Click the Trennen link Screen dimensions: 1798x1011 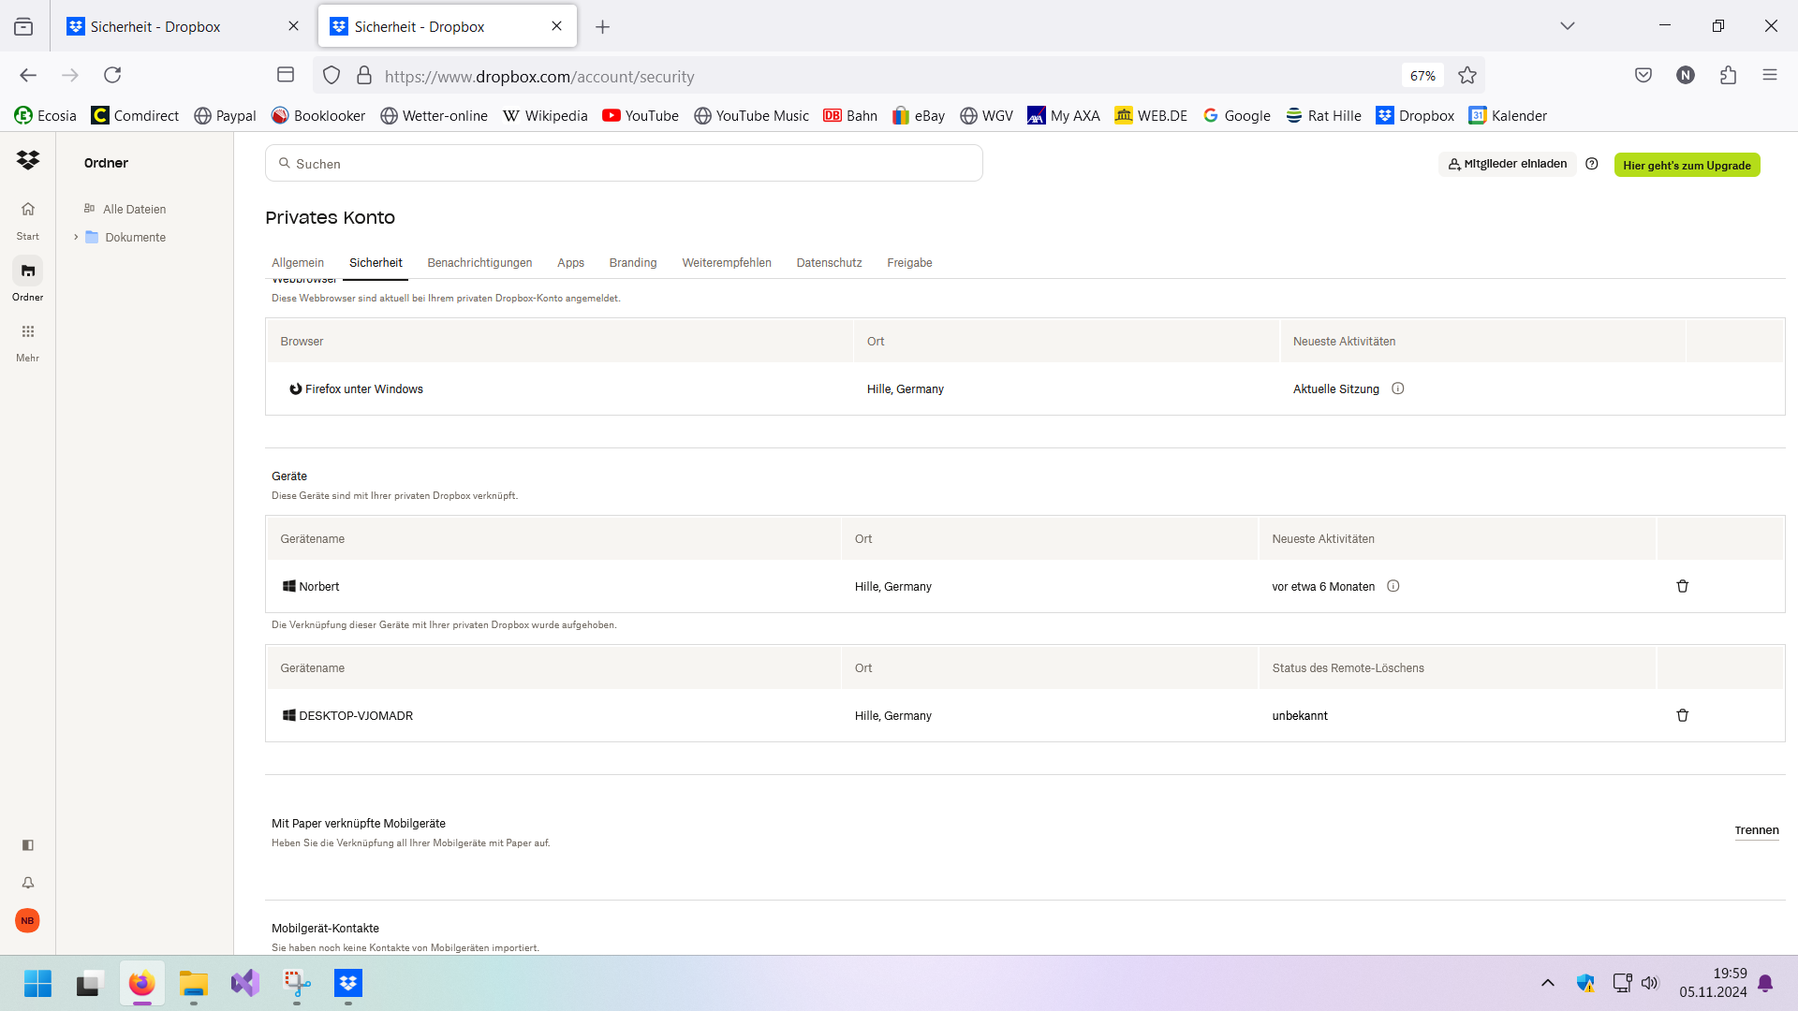click(x=1756, y=830)
